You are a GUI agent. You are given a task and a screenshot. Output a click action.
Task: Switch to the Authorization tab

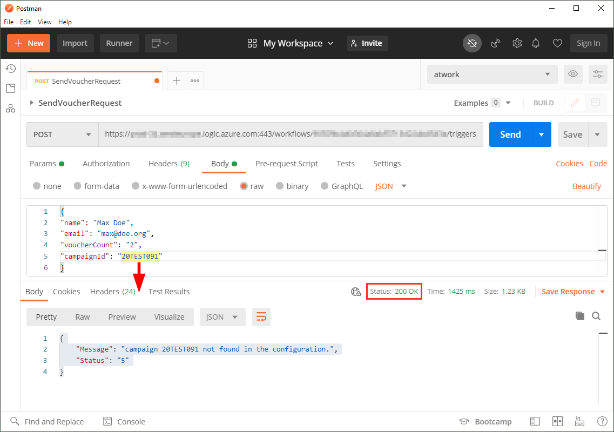(106, 164)
